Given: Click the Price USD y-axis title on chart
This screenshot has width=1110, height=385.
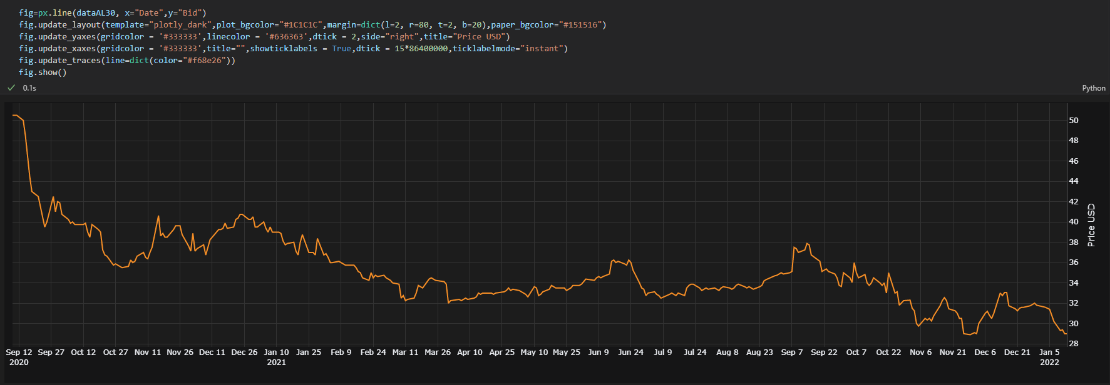Looking at the screenshot, I should click(1091, 225).
